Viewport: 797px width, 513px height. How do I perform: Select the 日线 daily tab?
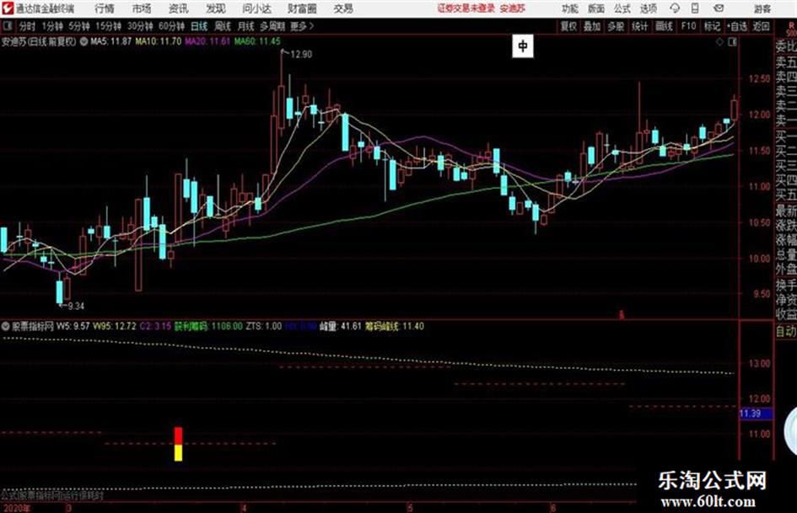click(x=199, y=26)
